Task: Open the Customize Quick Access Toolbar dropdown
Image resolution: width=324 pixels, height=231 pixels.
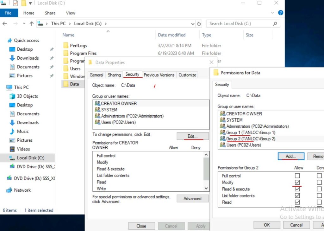Action: click(x=30, y=3)
